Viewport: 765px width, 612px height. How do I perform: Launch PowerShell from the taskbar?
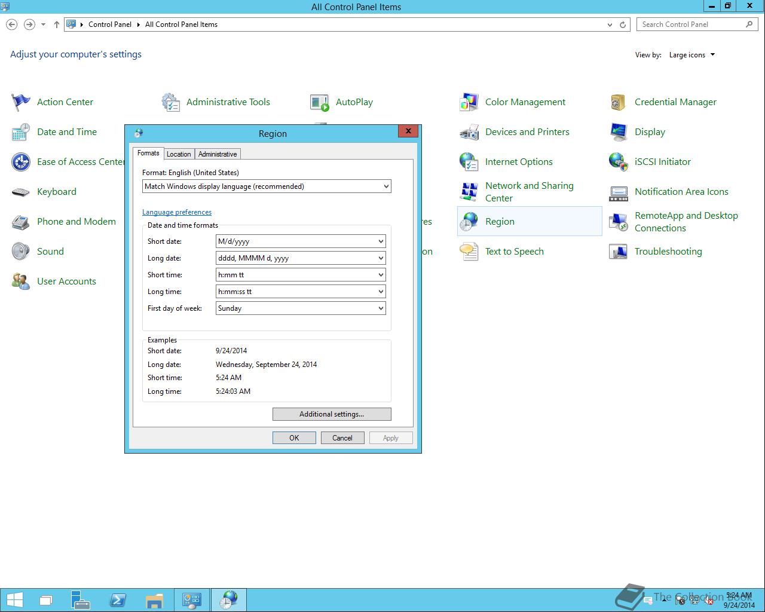(118, 600)
